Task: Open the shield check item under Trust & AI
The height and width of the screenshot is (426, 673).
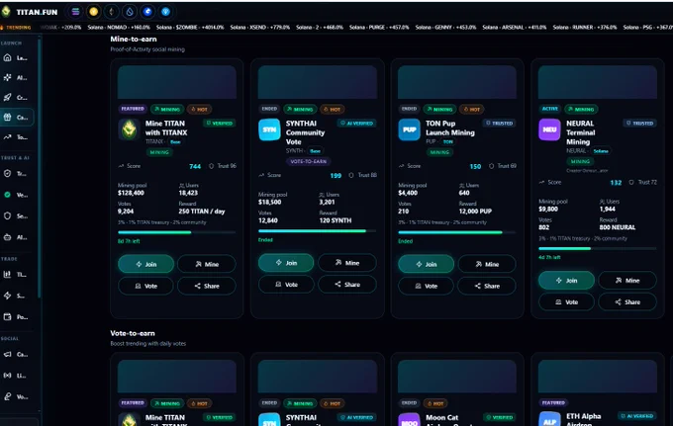Action: 16,174
